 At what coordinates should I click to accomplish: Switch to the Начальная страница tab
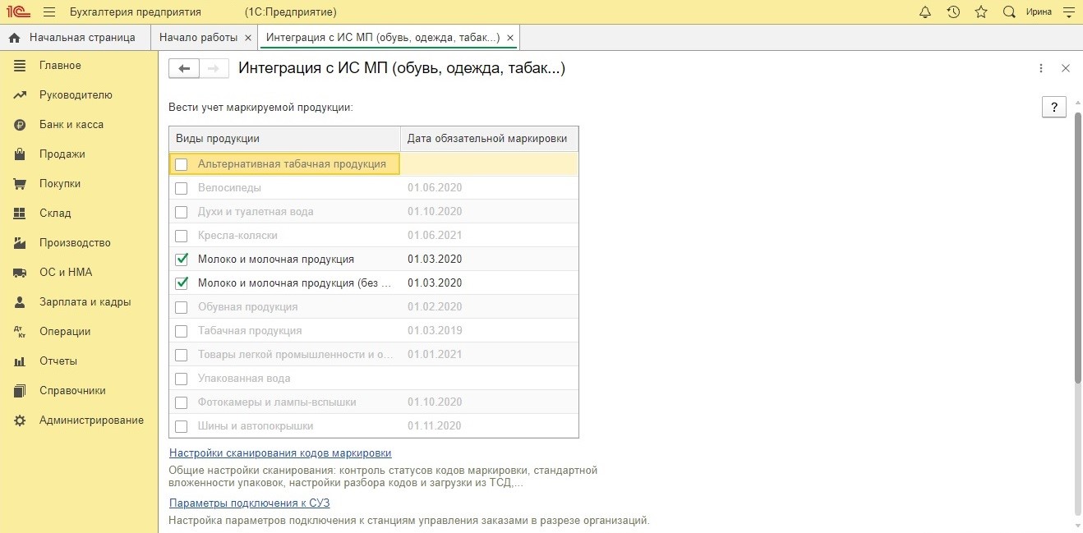[76, 38]
